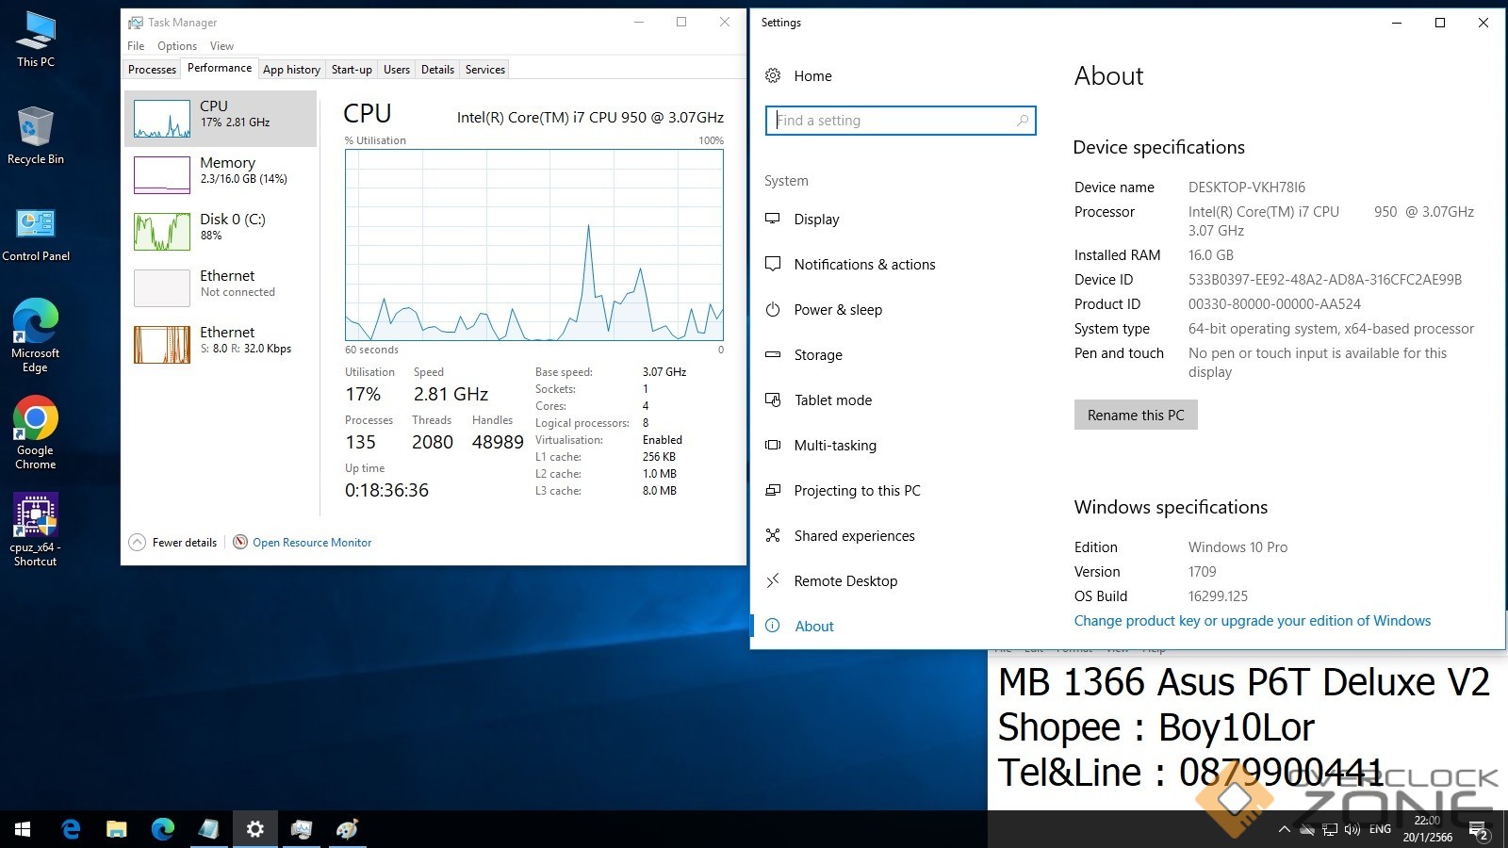Screen dimensions: 1508x848
Task: Launch Google Chrome from desktop
Action: coord(36,419)
